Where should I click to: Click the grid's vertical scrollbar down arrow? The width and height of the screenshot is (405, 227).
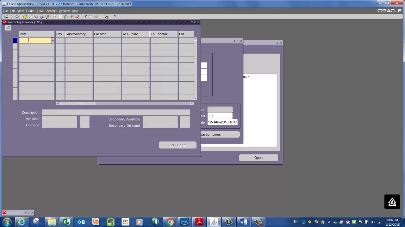point(195,99)
